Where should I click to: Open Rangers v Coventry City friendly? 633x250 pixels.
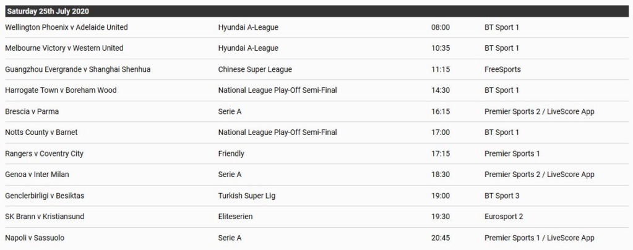45,153
